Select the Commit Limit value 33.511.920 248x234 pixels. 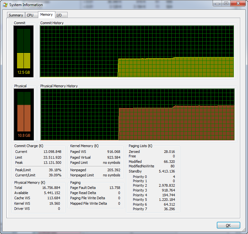point(52,157)
